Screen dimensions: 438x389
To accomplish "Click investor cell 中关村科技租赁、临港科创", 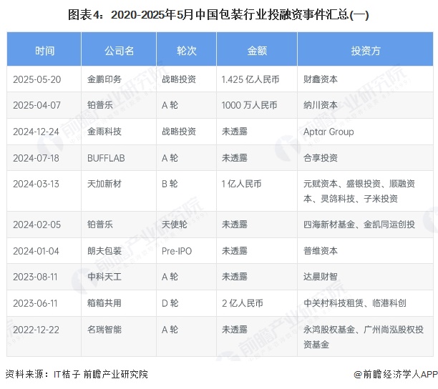I will point(355,303).
